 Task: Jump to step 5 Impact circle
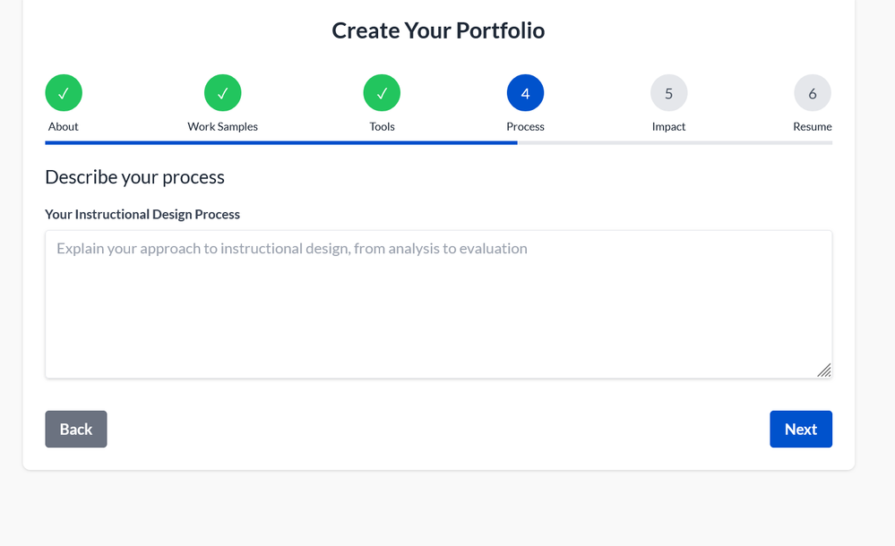pyautogui.click(x=668, y=93)
